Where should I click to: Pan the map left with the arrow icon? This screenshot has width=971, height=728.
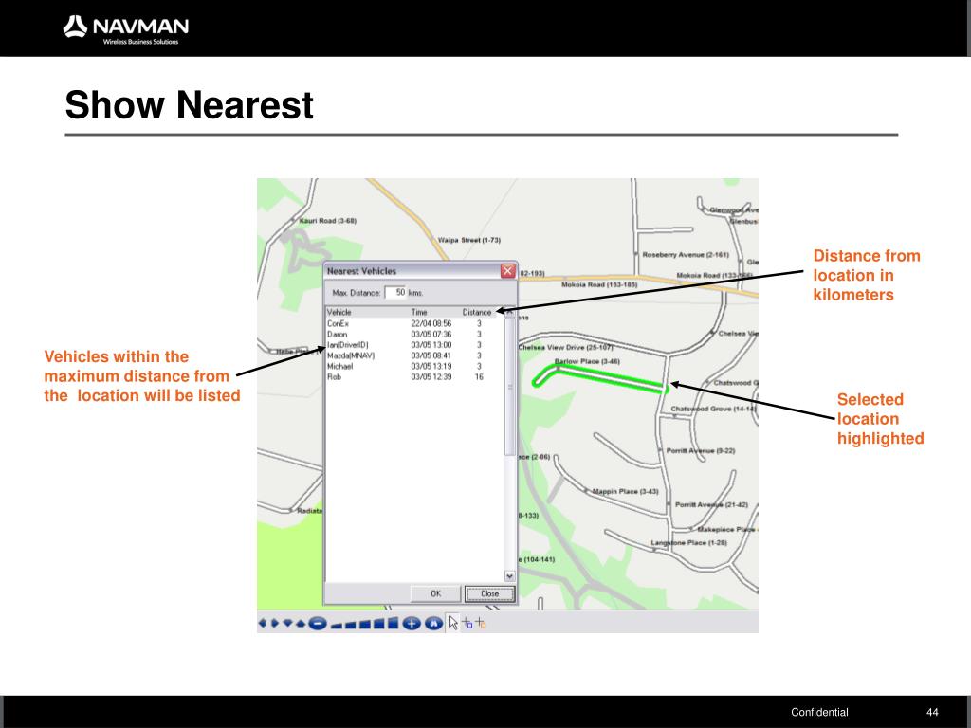(263, 623)
